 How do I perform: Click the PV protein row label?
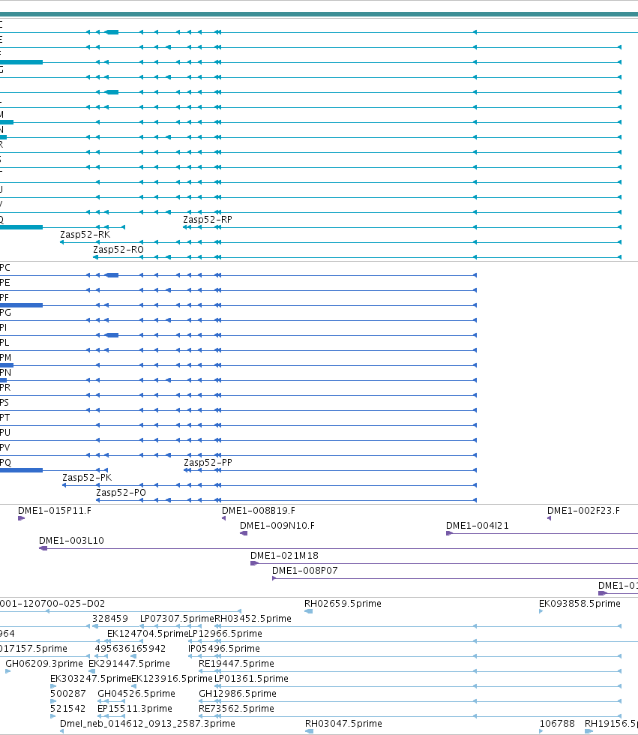[4, 447]
